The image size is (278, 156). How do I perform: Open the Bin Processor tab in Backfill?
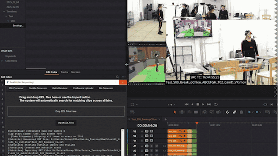coord(106,88)
